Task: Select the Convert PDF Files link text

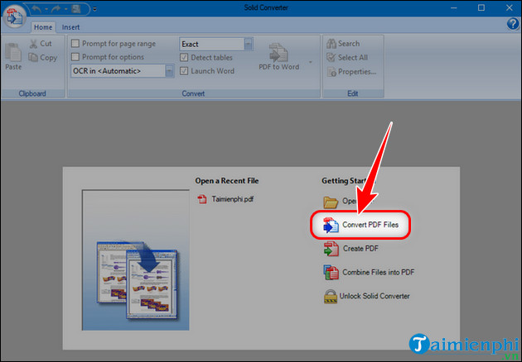Action: [x=370, y=225]
